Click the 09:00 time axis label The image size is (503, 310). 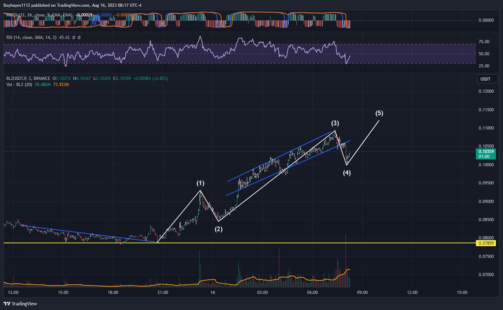(x=362, y=292)
